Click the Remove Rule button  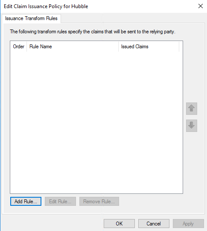click(x=99, y=202)
